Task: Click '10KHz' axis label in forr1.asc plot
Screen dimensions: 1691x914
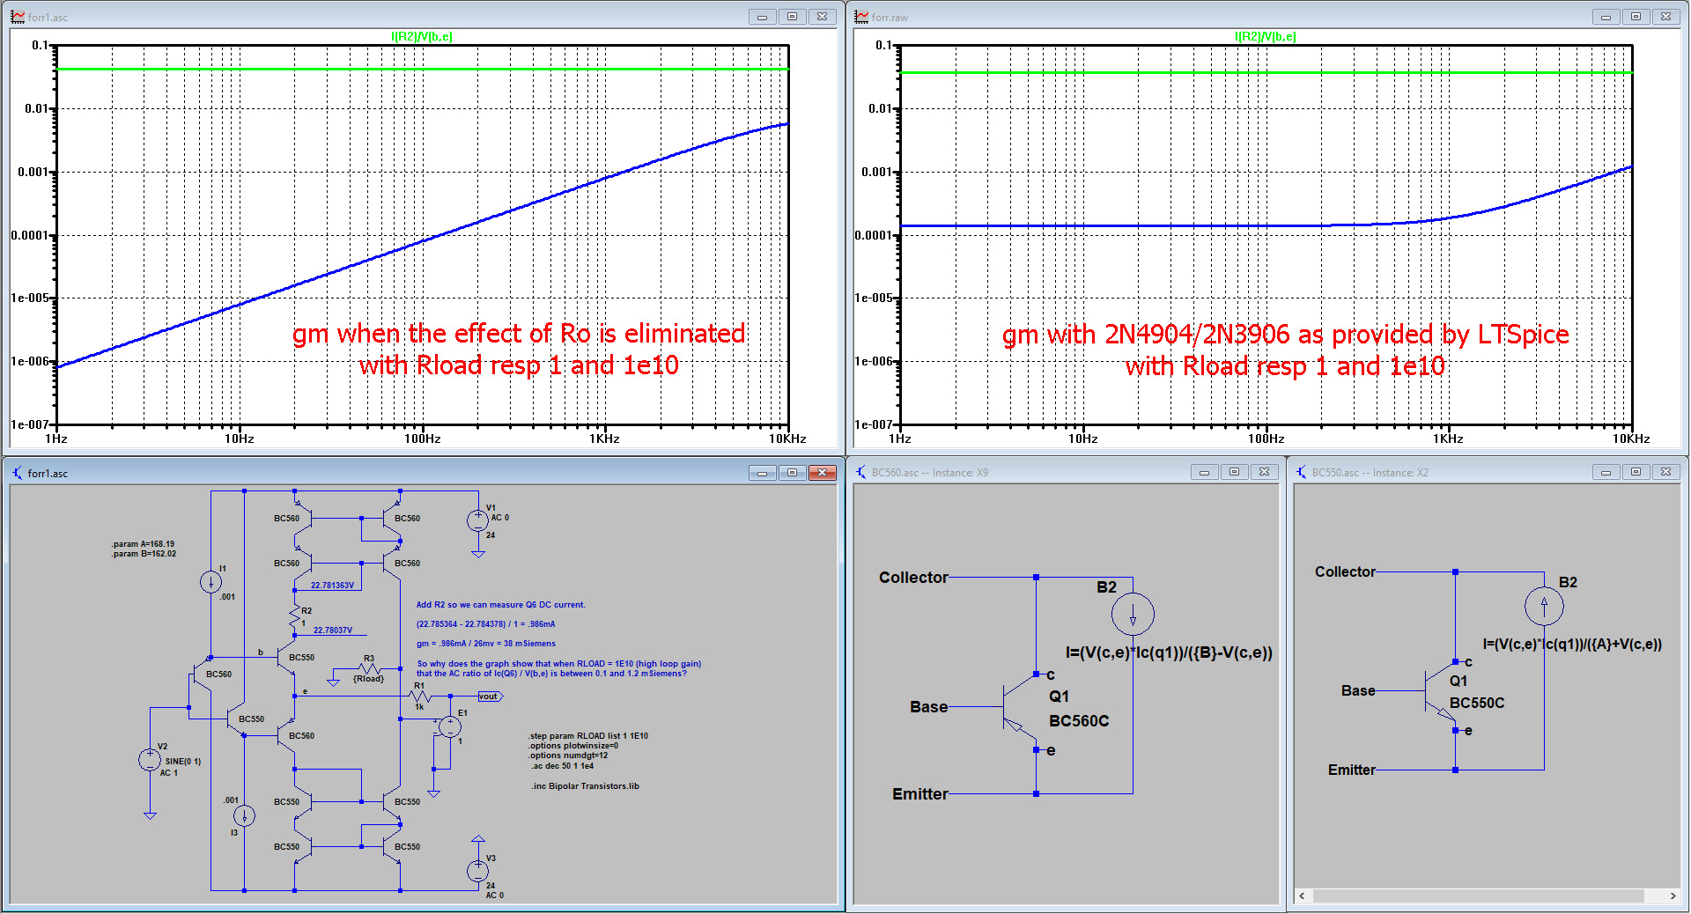Action: [x=787, y=439]
